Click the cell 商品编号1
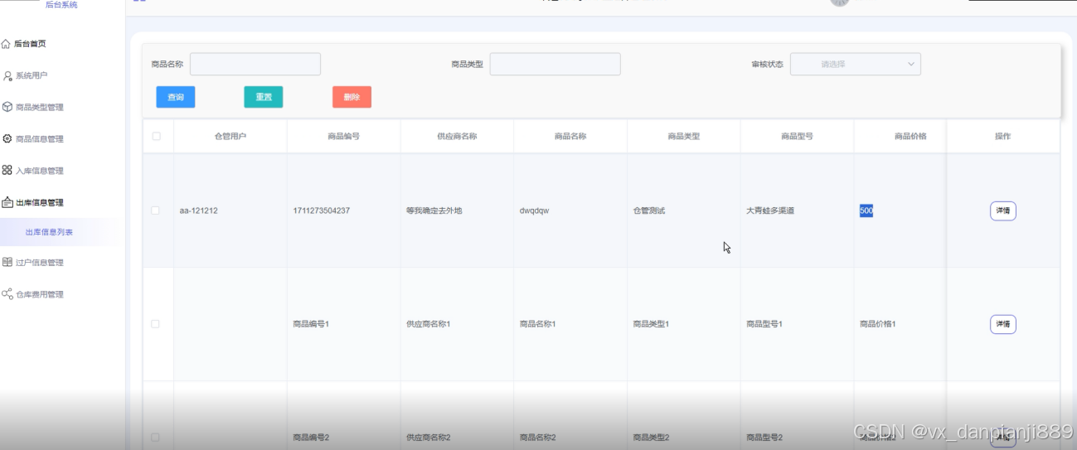The image size is (1077, 450). click(x=311, y=324)
